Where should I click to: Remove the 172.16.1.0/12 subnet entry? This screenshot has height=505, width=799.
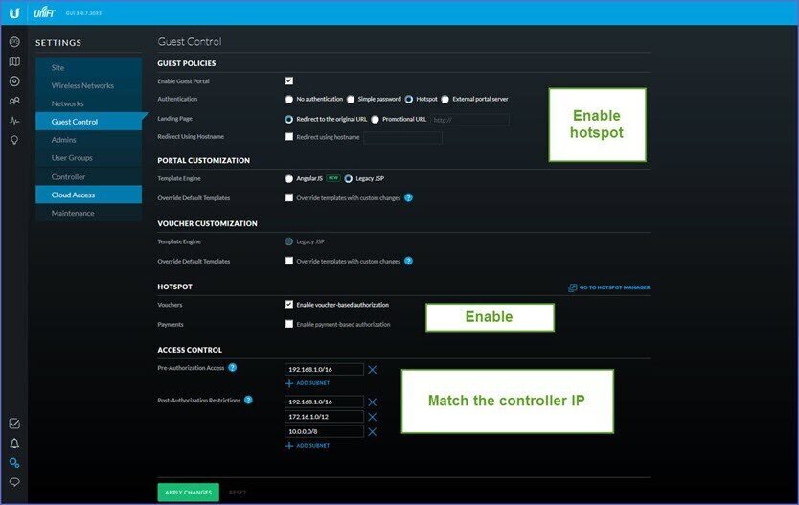(x=373, y=417)
